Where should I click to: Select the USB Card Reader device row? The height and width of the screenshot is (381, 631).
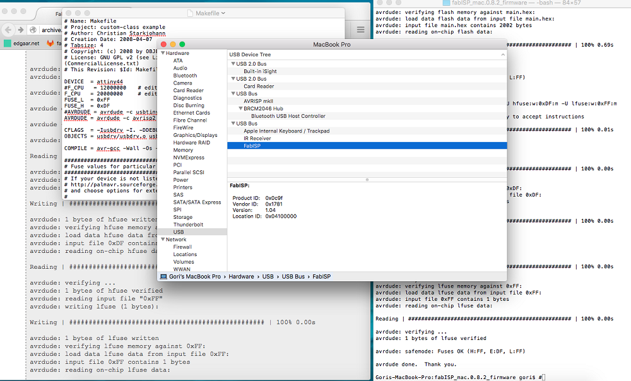pos(367,86)
